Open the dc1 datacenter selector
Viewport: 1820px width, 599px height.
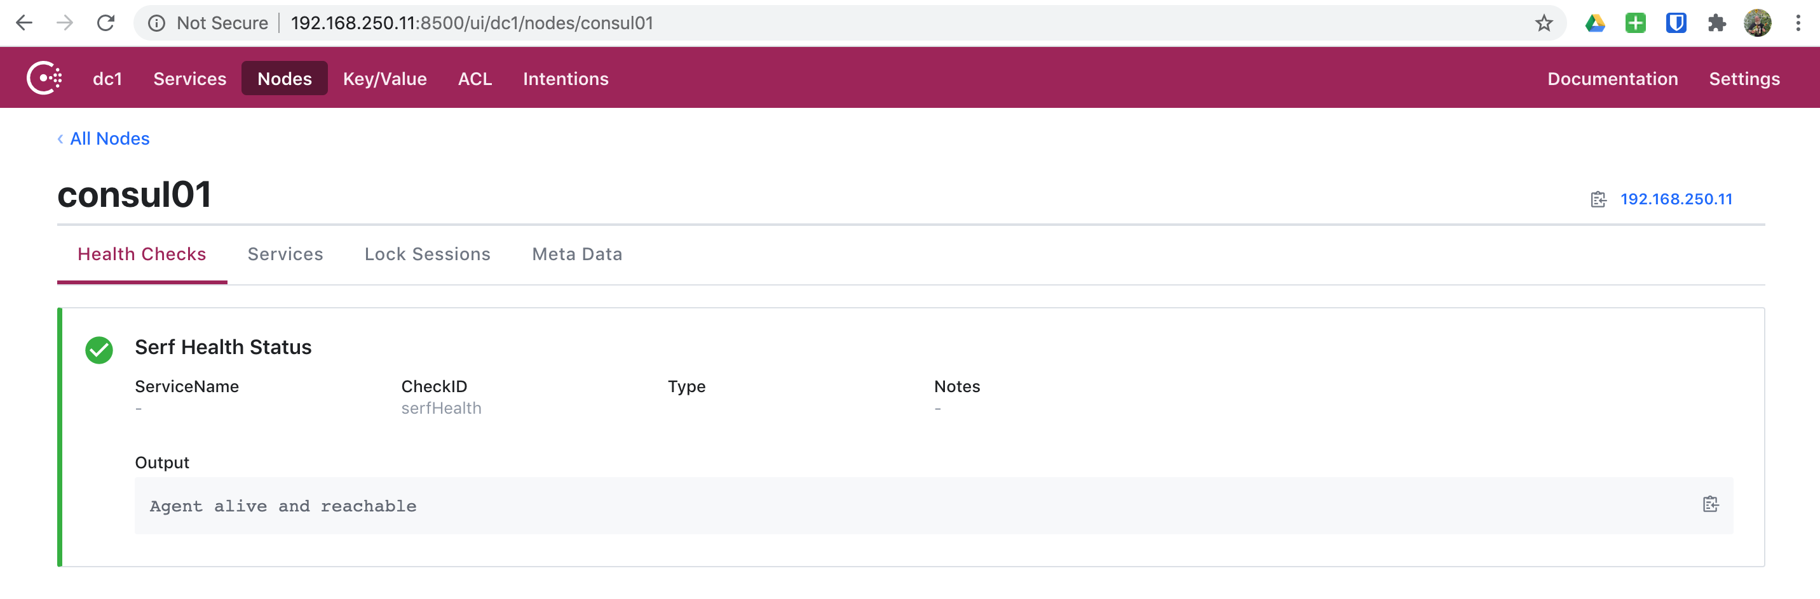(x=107, y=78)
